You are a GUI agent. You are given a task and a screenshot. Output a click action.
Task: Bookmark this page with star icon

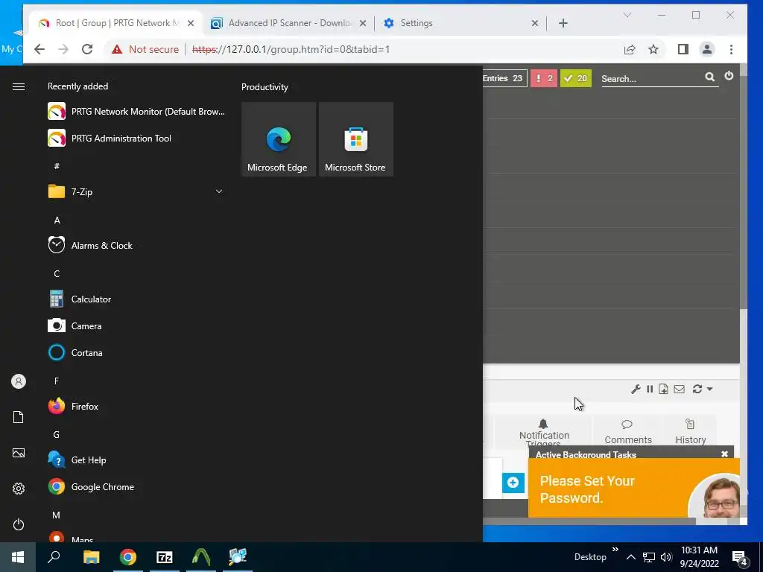click(653, 49)
